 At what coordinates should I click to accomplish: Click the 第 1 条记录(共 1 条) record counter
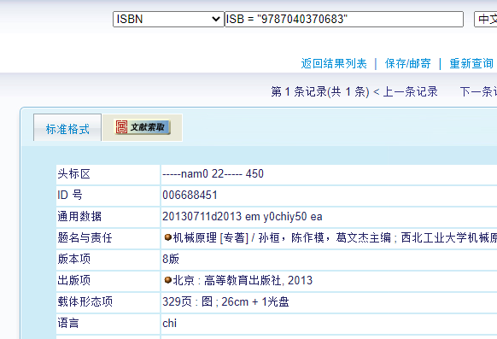click(x=320, y=92)
